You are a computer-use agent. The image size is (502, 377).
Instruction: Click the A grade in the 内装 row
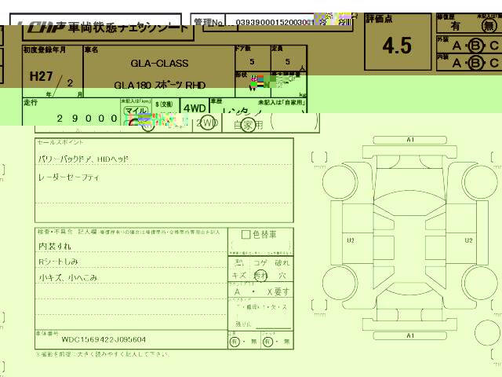(457, 63)
